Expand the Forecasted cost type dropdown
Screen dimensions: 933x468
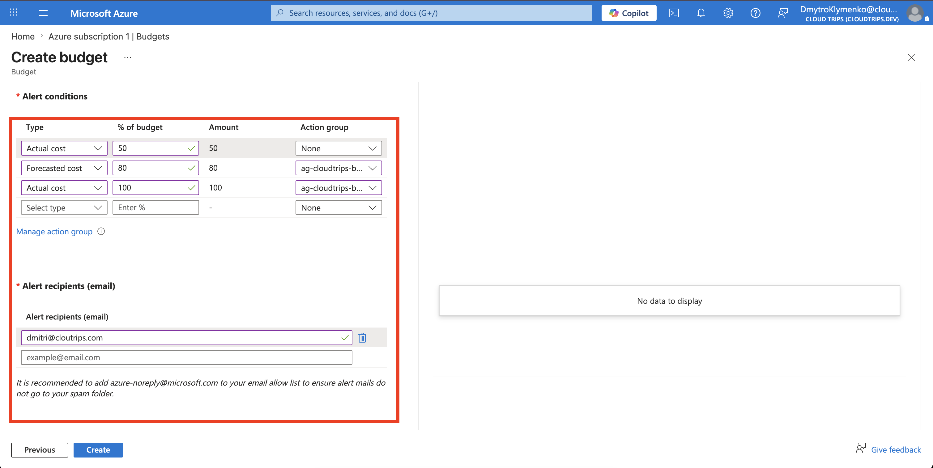tap(64, 168)
